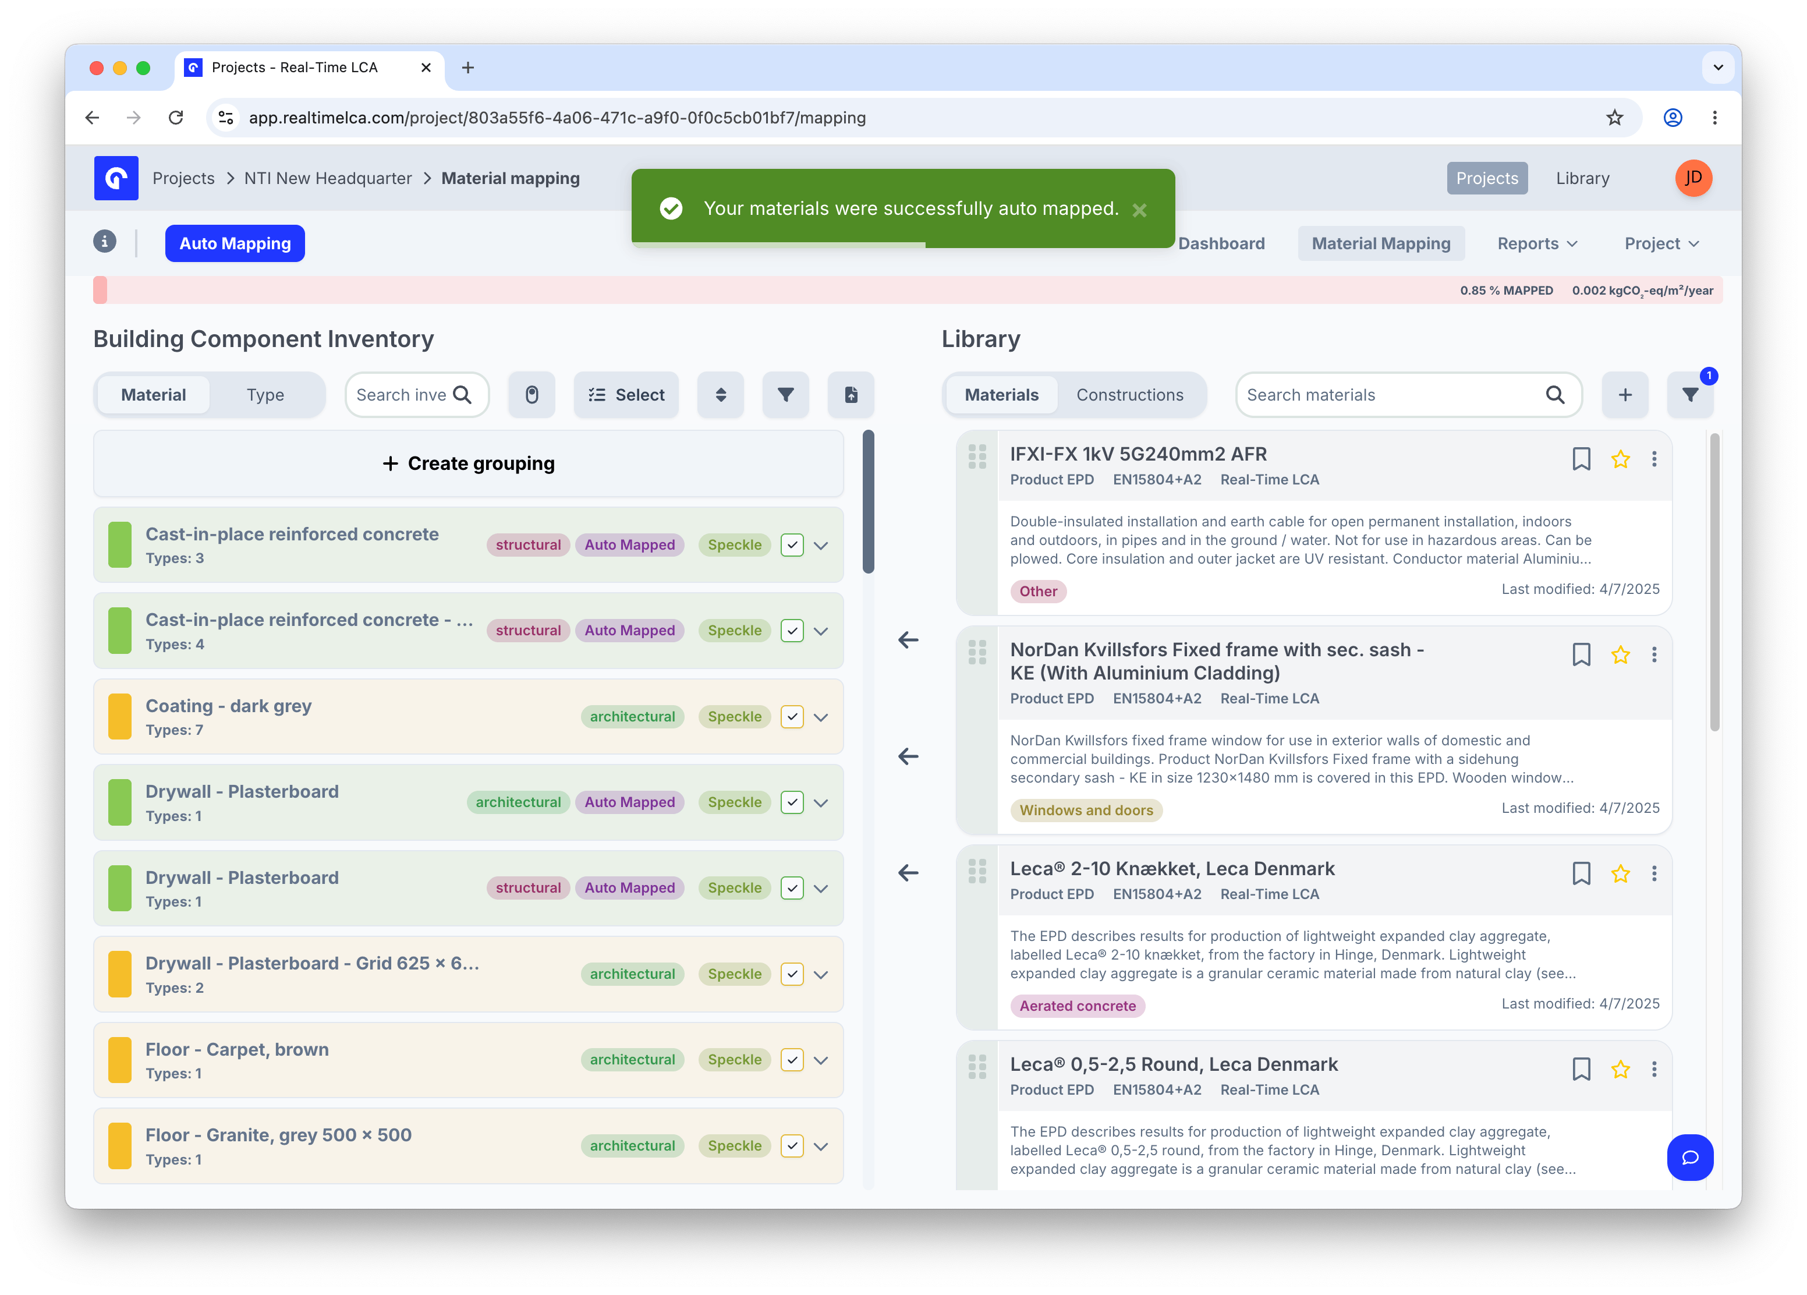Click the Select button in inventory toolbar
This screenshot has width=1807, height=1295.
[x=626, y=394]
